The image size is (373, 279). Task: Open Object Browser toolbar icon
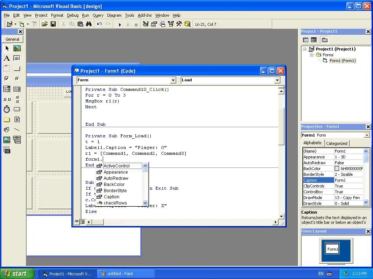point(171,24)
